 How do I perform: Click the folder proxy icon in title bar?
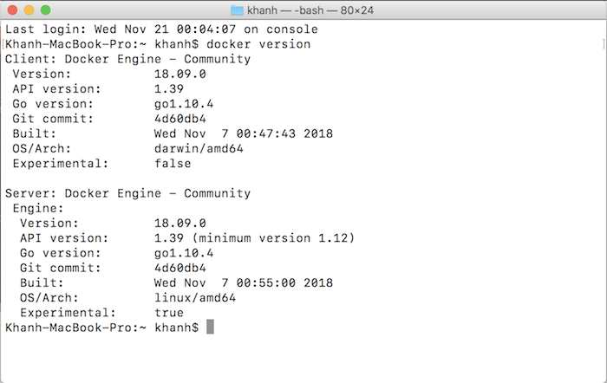(x=237, y=10)
